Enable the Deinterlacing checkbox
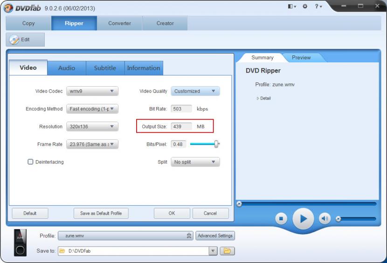This screenshot has width=387, height=263. tap(31, 162)
